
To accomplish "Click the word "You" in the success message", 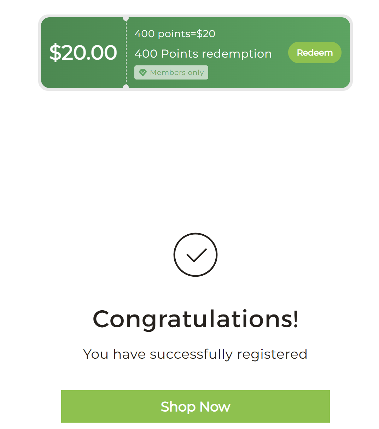I will tap(95, 354).
